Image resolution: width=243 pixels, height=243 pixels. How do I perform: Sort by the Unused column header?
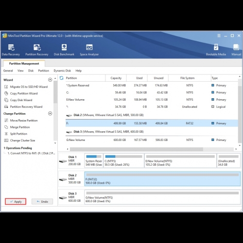(x=158, y=78)
